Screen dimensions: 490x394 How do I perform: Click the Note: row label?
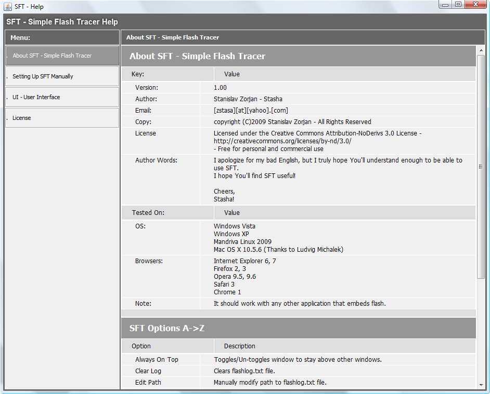(143, 304)
